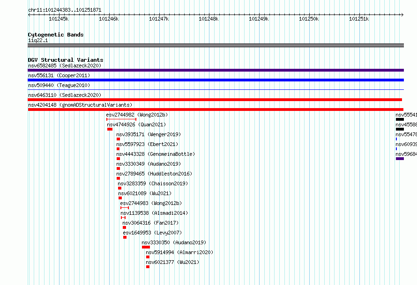417x285 pixels.
Task: Click nsv6021089 (Wu2021) label
Action: (x=145, y=193)
